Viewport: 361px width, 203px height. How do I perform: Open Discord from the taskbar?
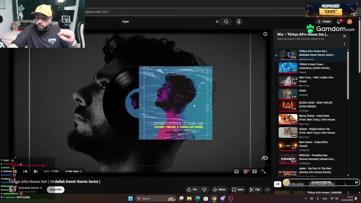point(223,198)
